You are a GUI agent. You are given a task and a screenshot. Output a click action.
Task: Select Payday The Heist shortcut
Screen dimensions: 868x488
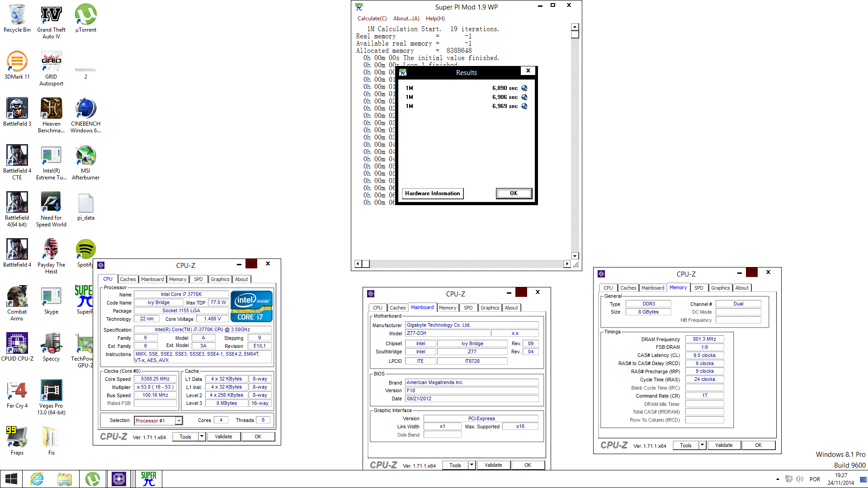click(x=51, y=256)
